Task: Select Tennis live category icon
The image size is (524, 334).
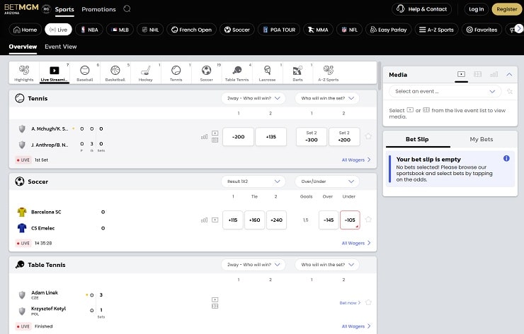Action: [176, 73]
